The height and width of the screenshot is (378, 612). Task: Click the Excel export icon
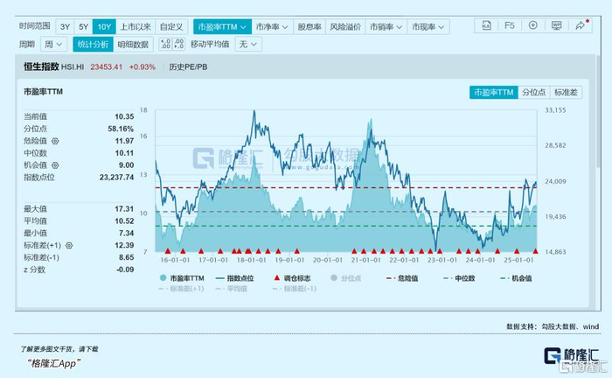coord(486,25)
